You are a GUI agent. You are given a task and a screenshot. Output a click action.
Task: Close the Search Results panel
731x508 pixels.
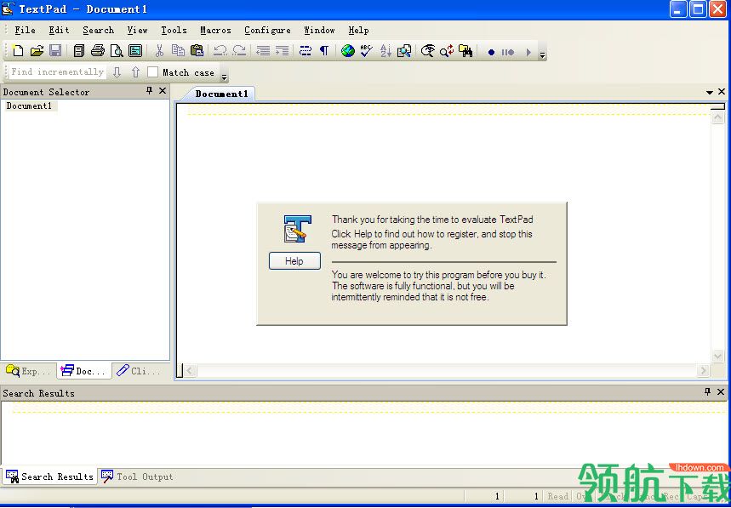721,391
